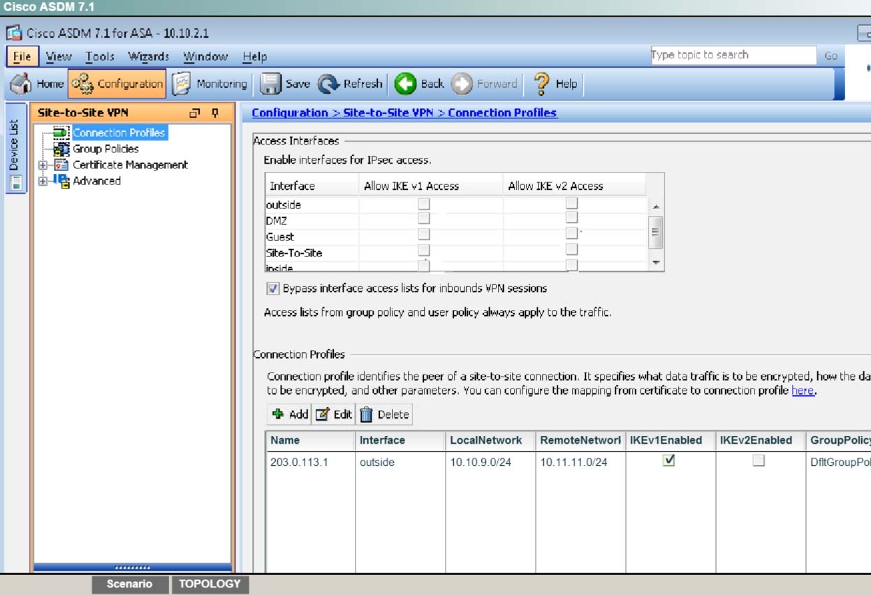Open the Tools menu

[100, 57]
